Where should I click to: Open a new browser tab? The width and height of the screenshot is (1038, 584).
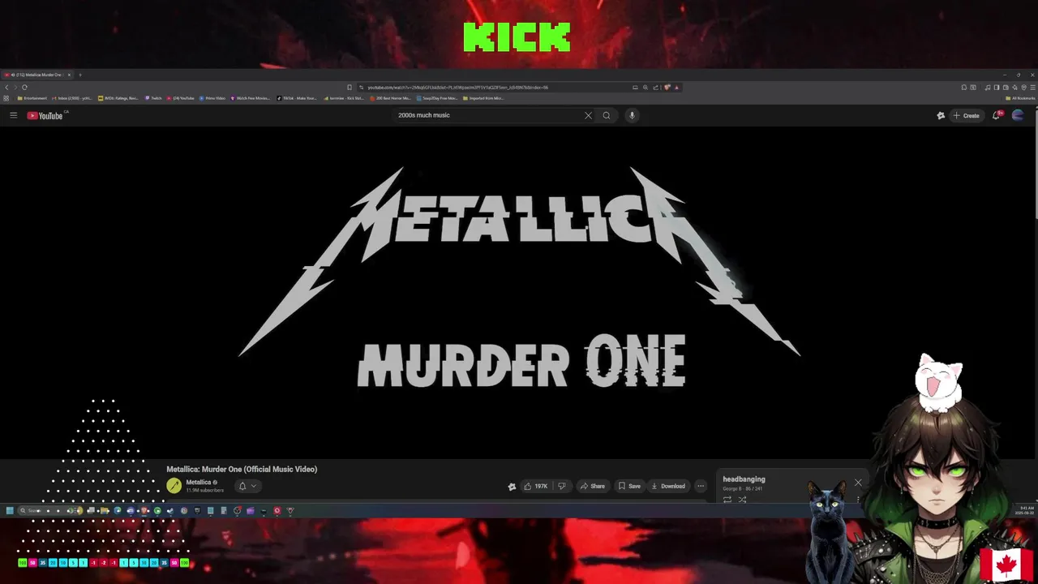[x=80, y=75]
